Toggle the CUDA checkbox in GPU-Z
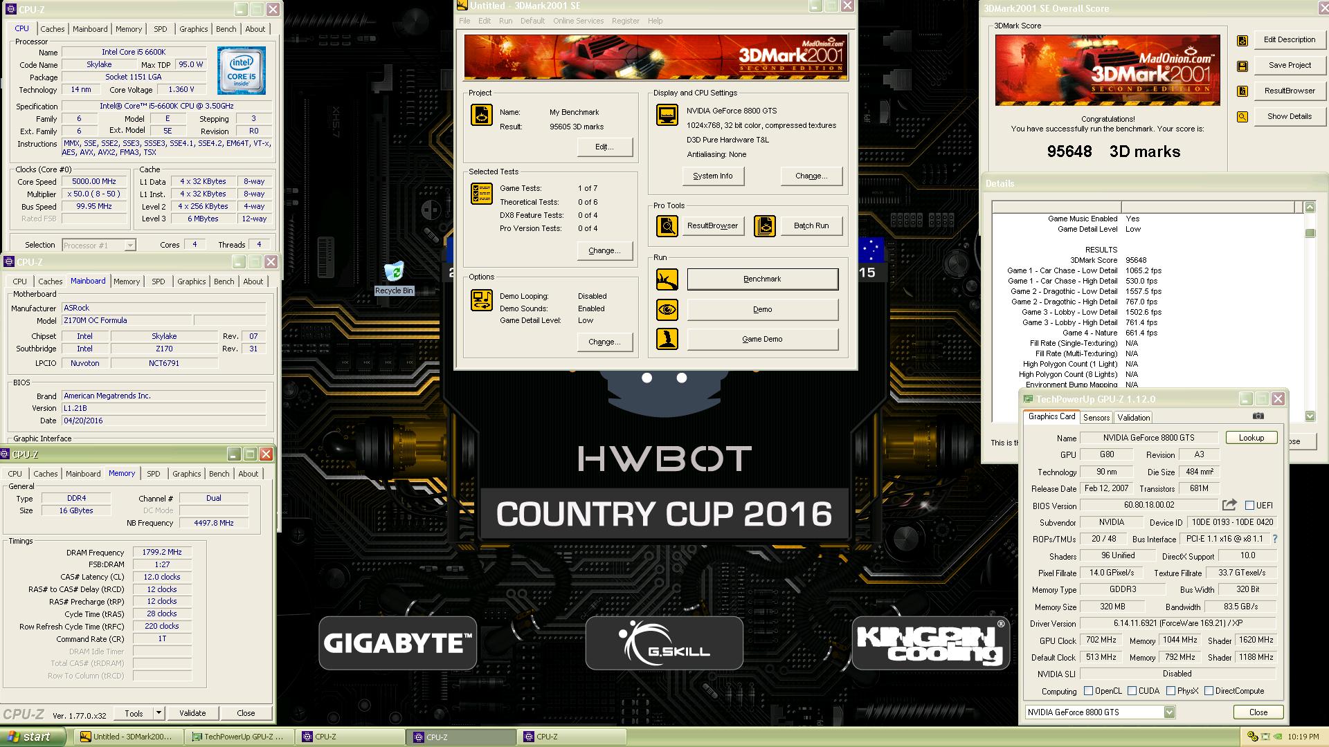Screen dimensions: 1329x747 click(x=1132, y=691)
